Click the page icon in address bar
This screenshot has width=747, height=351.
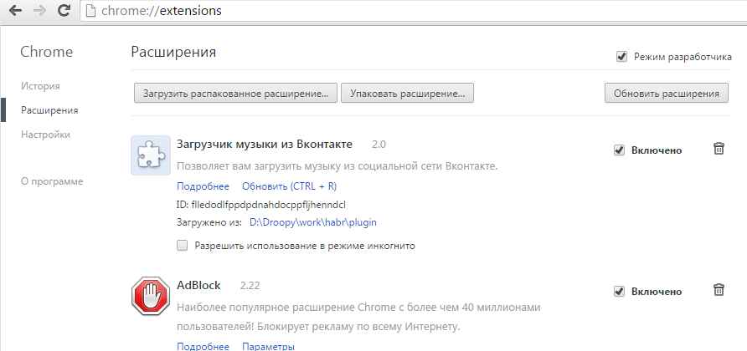click(90, 11)
